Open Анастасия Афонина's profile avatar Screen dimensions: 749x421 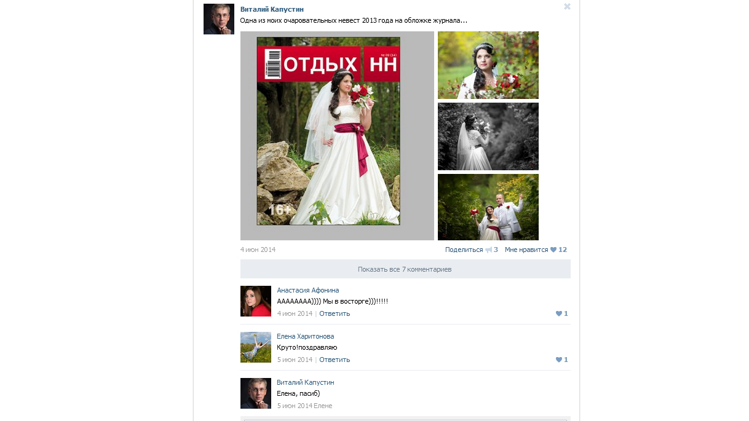click(255, 301)
